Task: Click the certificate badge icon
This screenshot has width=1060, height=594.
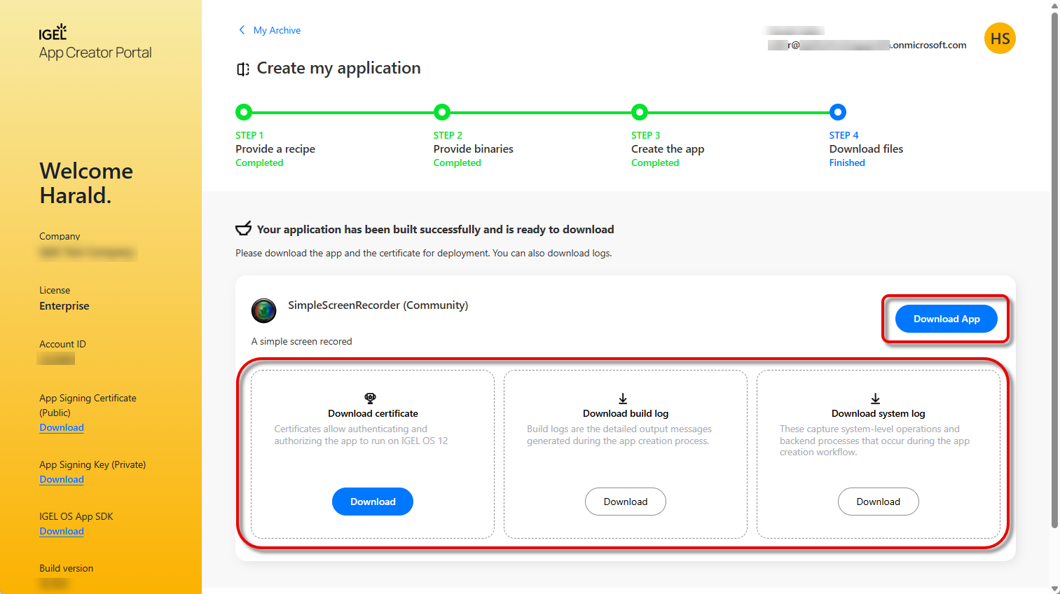Action: [x=371, y=399]
